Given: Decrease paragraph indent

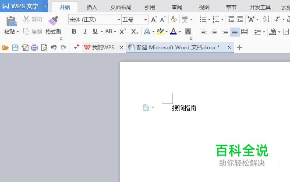Looking at the screenshot, I should pos(231,19).
